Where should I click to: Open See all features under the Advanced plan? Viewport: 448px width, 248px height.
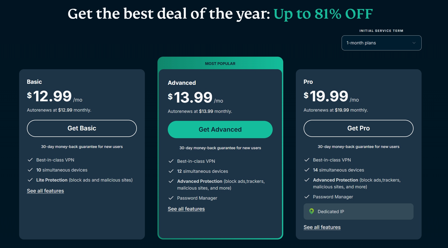click(x=186, y=209)
